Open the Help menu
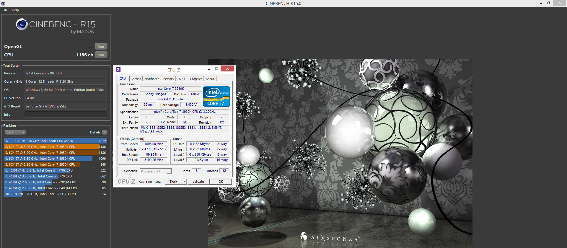 (15, 10)
